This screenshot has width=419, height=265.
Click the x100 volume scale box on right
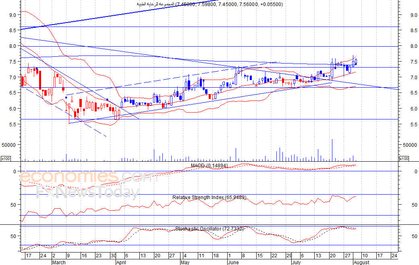[404, 158]
